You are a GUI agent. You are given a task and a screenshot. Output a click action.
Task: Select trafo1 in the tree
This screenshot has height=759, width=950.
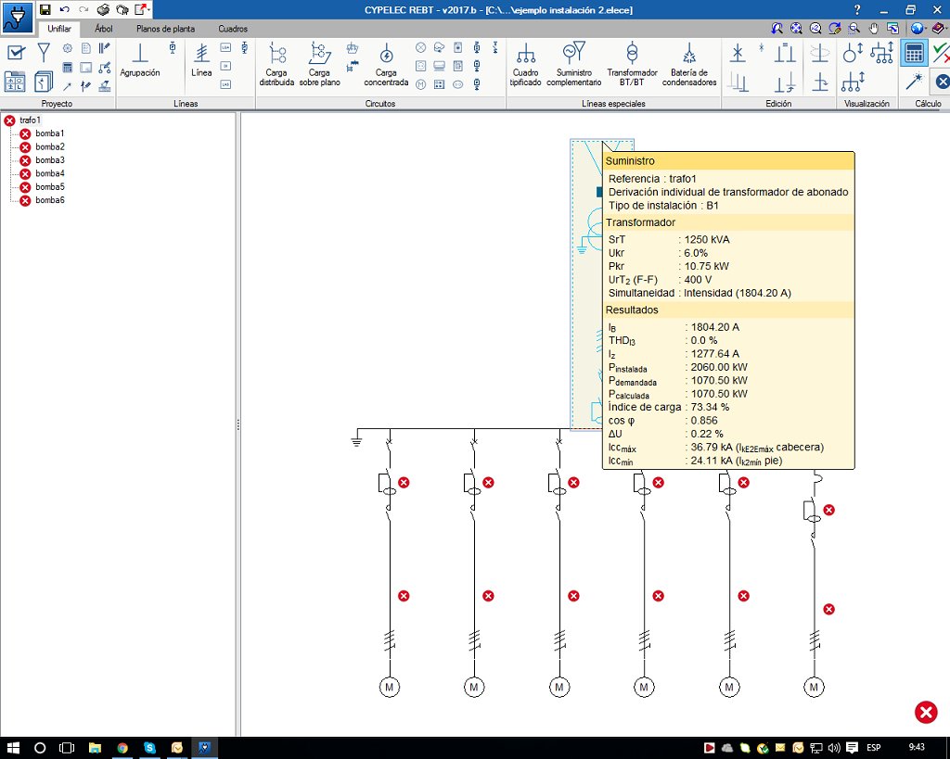point(30,120)
